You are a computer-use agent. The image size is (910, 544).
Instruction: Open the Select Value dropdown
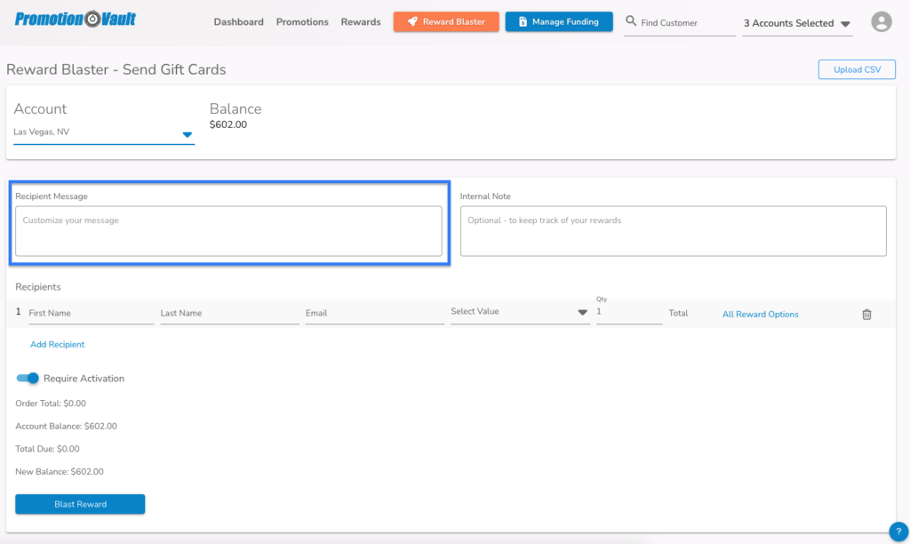(x=520, y=312)
